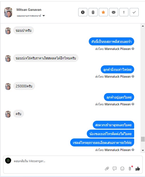Open saved replies speech bubble icon
This screenshot has height=177, width=145.
click(114, 168)
